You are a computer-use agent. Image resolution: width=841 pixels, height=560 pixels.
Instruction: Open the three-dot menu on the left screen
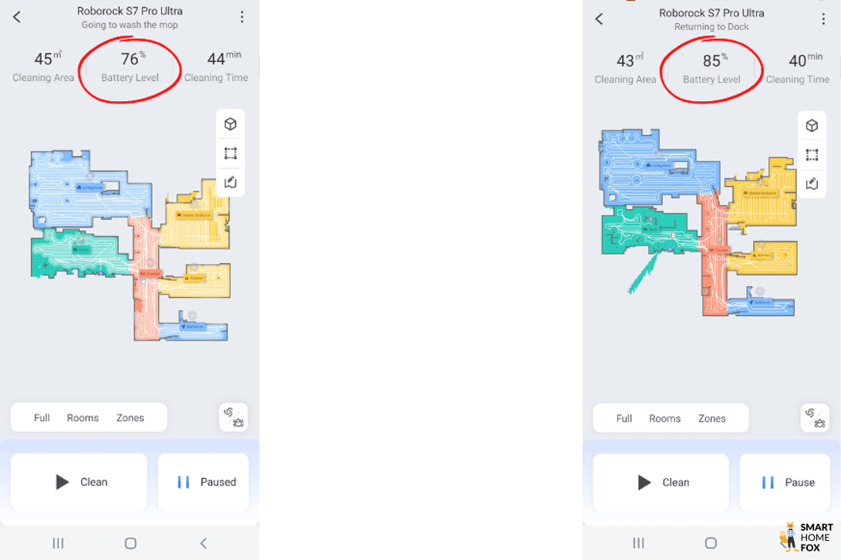(x=242, y=17)
